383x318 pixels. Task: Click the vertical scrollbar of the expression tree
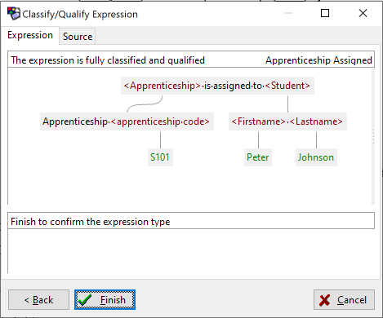pos(373,136)
